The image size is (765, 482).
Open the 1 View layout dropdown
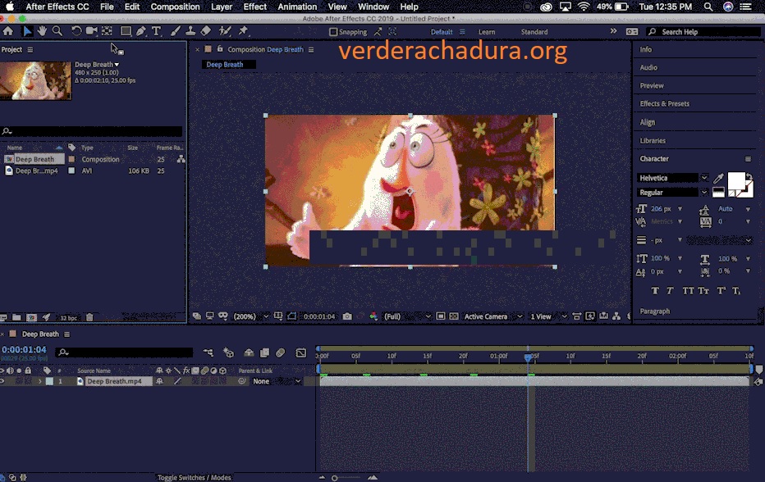[547, 316]
